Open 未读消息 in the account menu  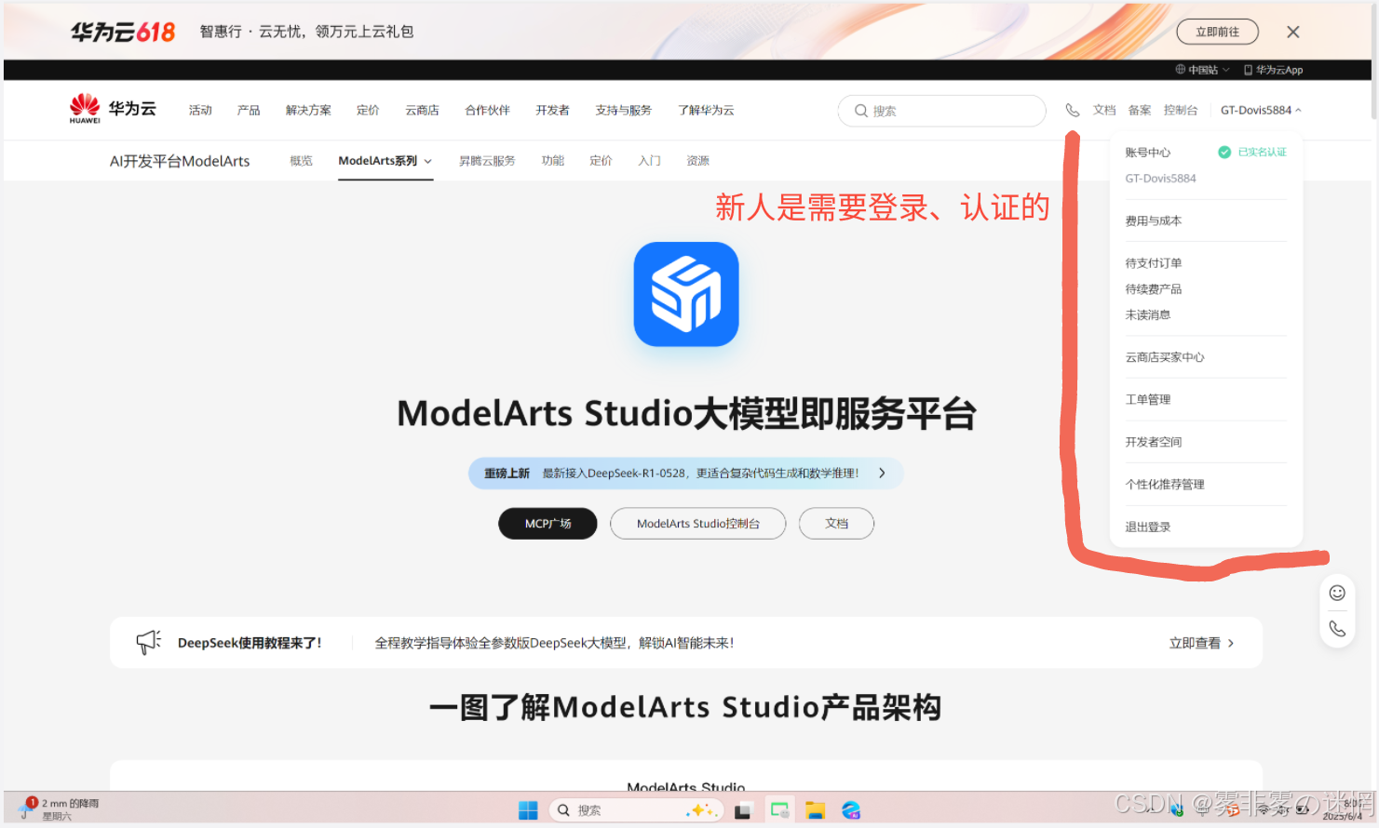[x=1148, y=315]
